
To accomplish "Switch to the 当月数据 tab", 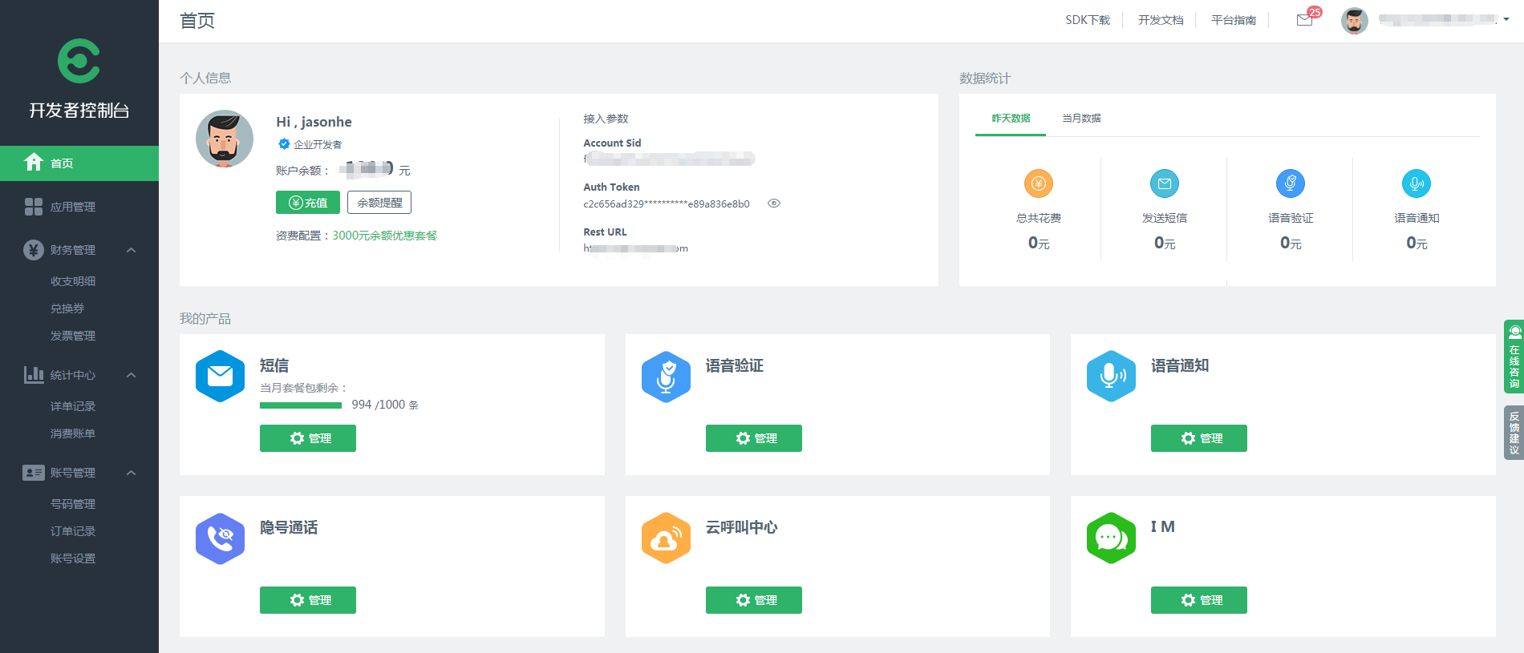I will point(1081,119).
